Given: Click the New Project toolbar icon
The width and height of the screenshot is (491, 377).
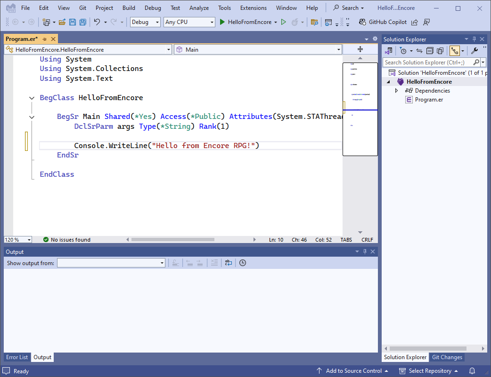Looking at the screenshot, I should point(46,22).
